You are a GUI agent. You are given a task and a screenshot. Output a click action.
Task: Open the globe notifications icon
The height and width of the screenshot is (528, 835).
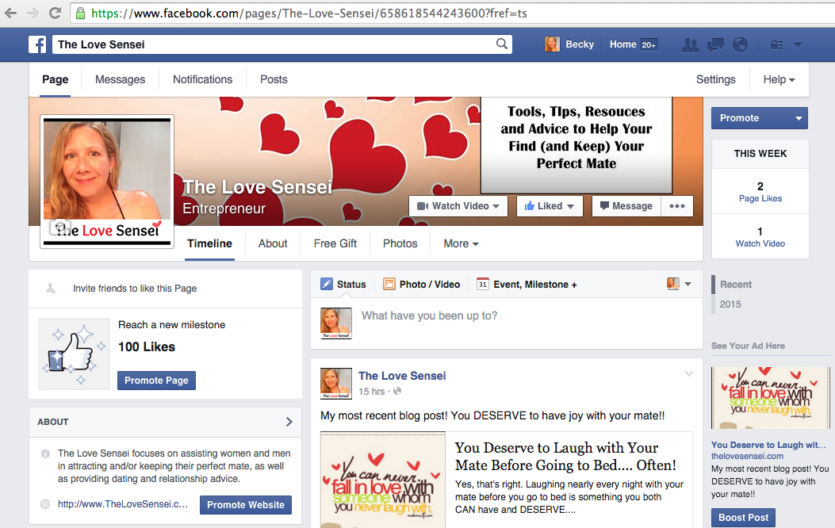(740, 44)
